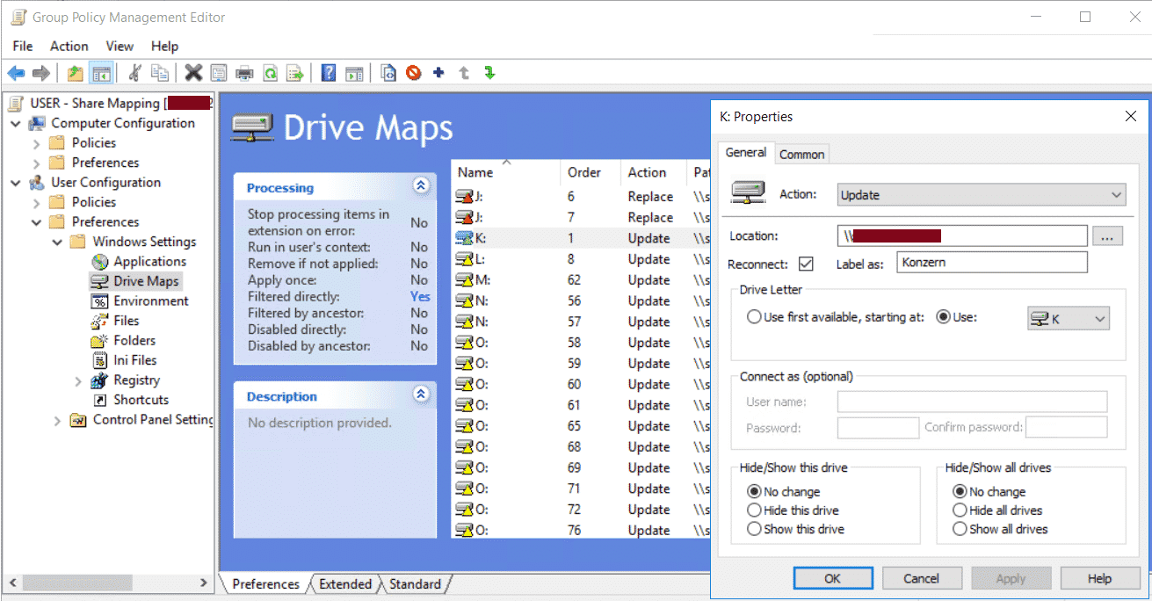1152x601 pixels.
Task: Click the green Move Down arrow icon
Action: click(x=489, y=73)
